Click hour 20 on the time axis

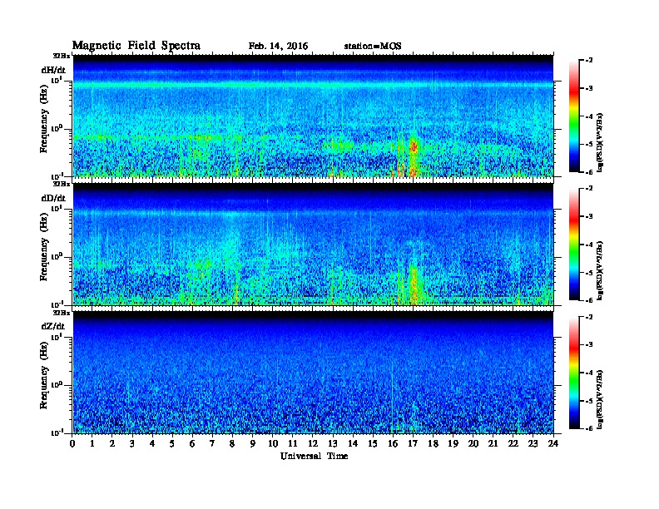473,443
